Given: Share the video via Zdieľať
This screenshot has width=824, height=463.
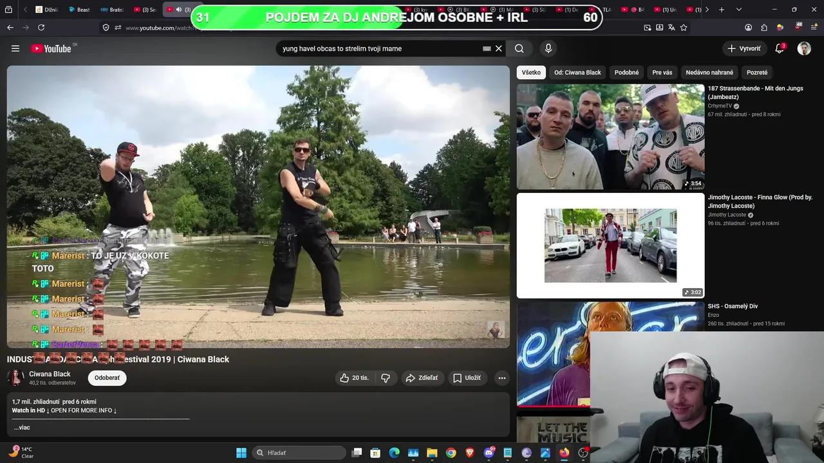Looking at the screenshot, I should [422, 378].
